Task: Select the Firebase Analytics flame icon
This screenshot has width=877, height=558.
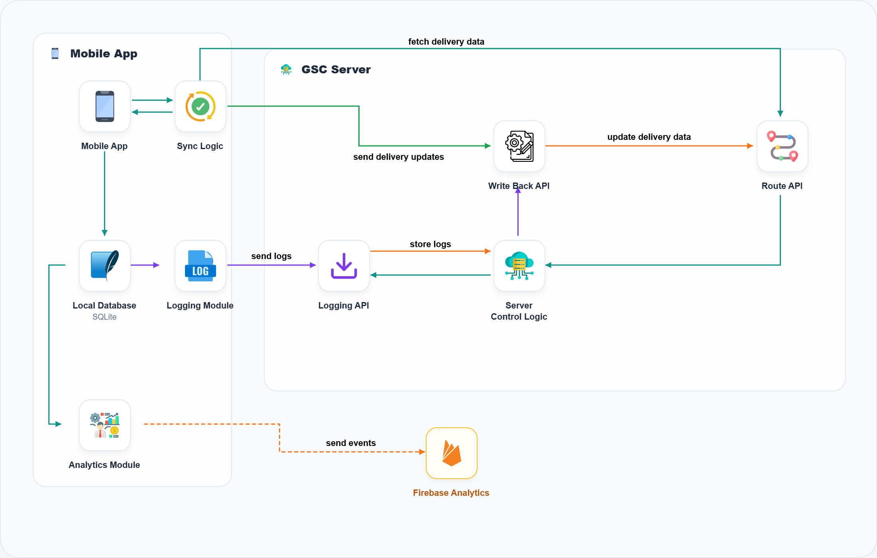Action: click(451, 453)
